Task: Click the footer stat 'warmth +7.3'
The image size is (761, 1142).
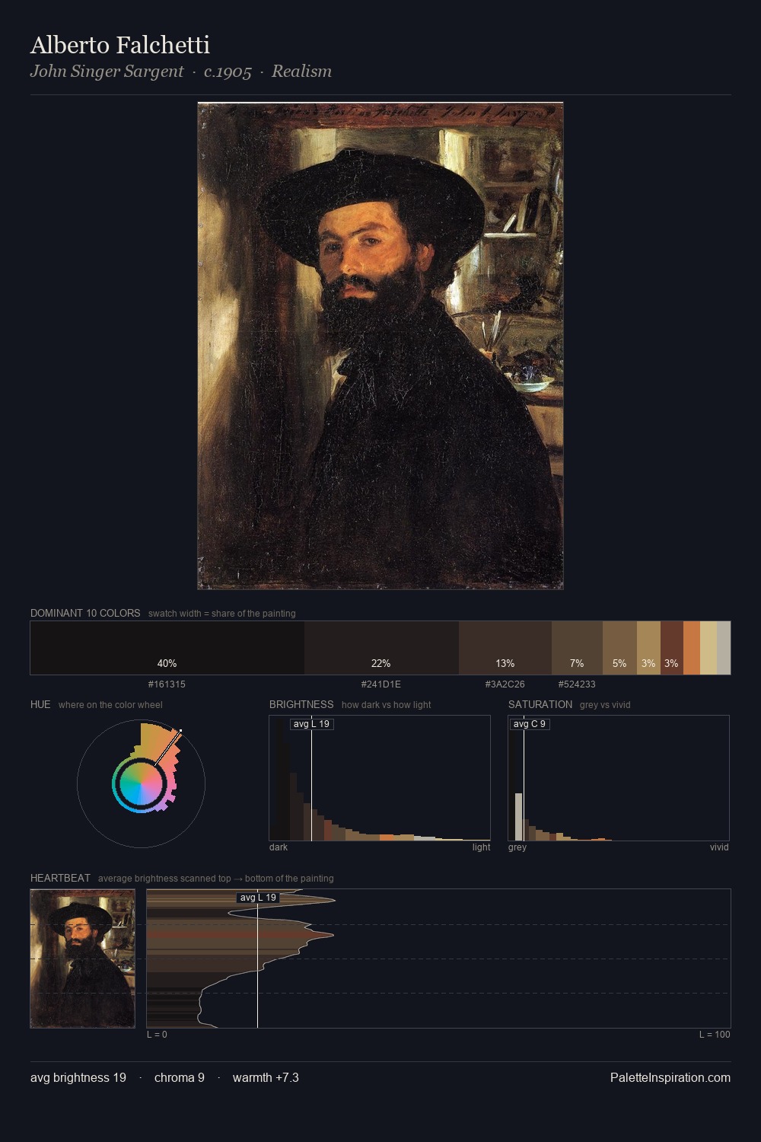Action: [x=266, y=1078]
